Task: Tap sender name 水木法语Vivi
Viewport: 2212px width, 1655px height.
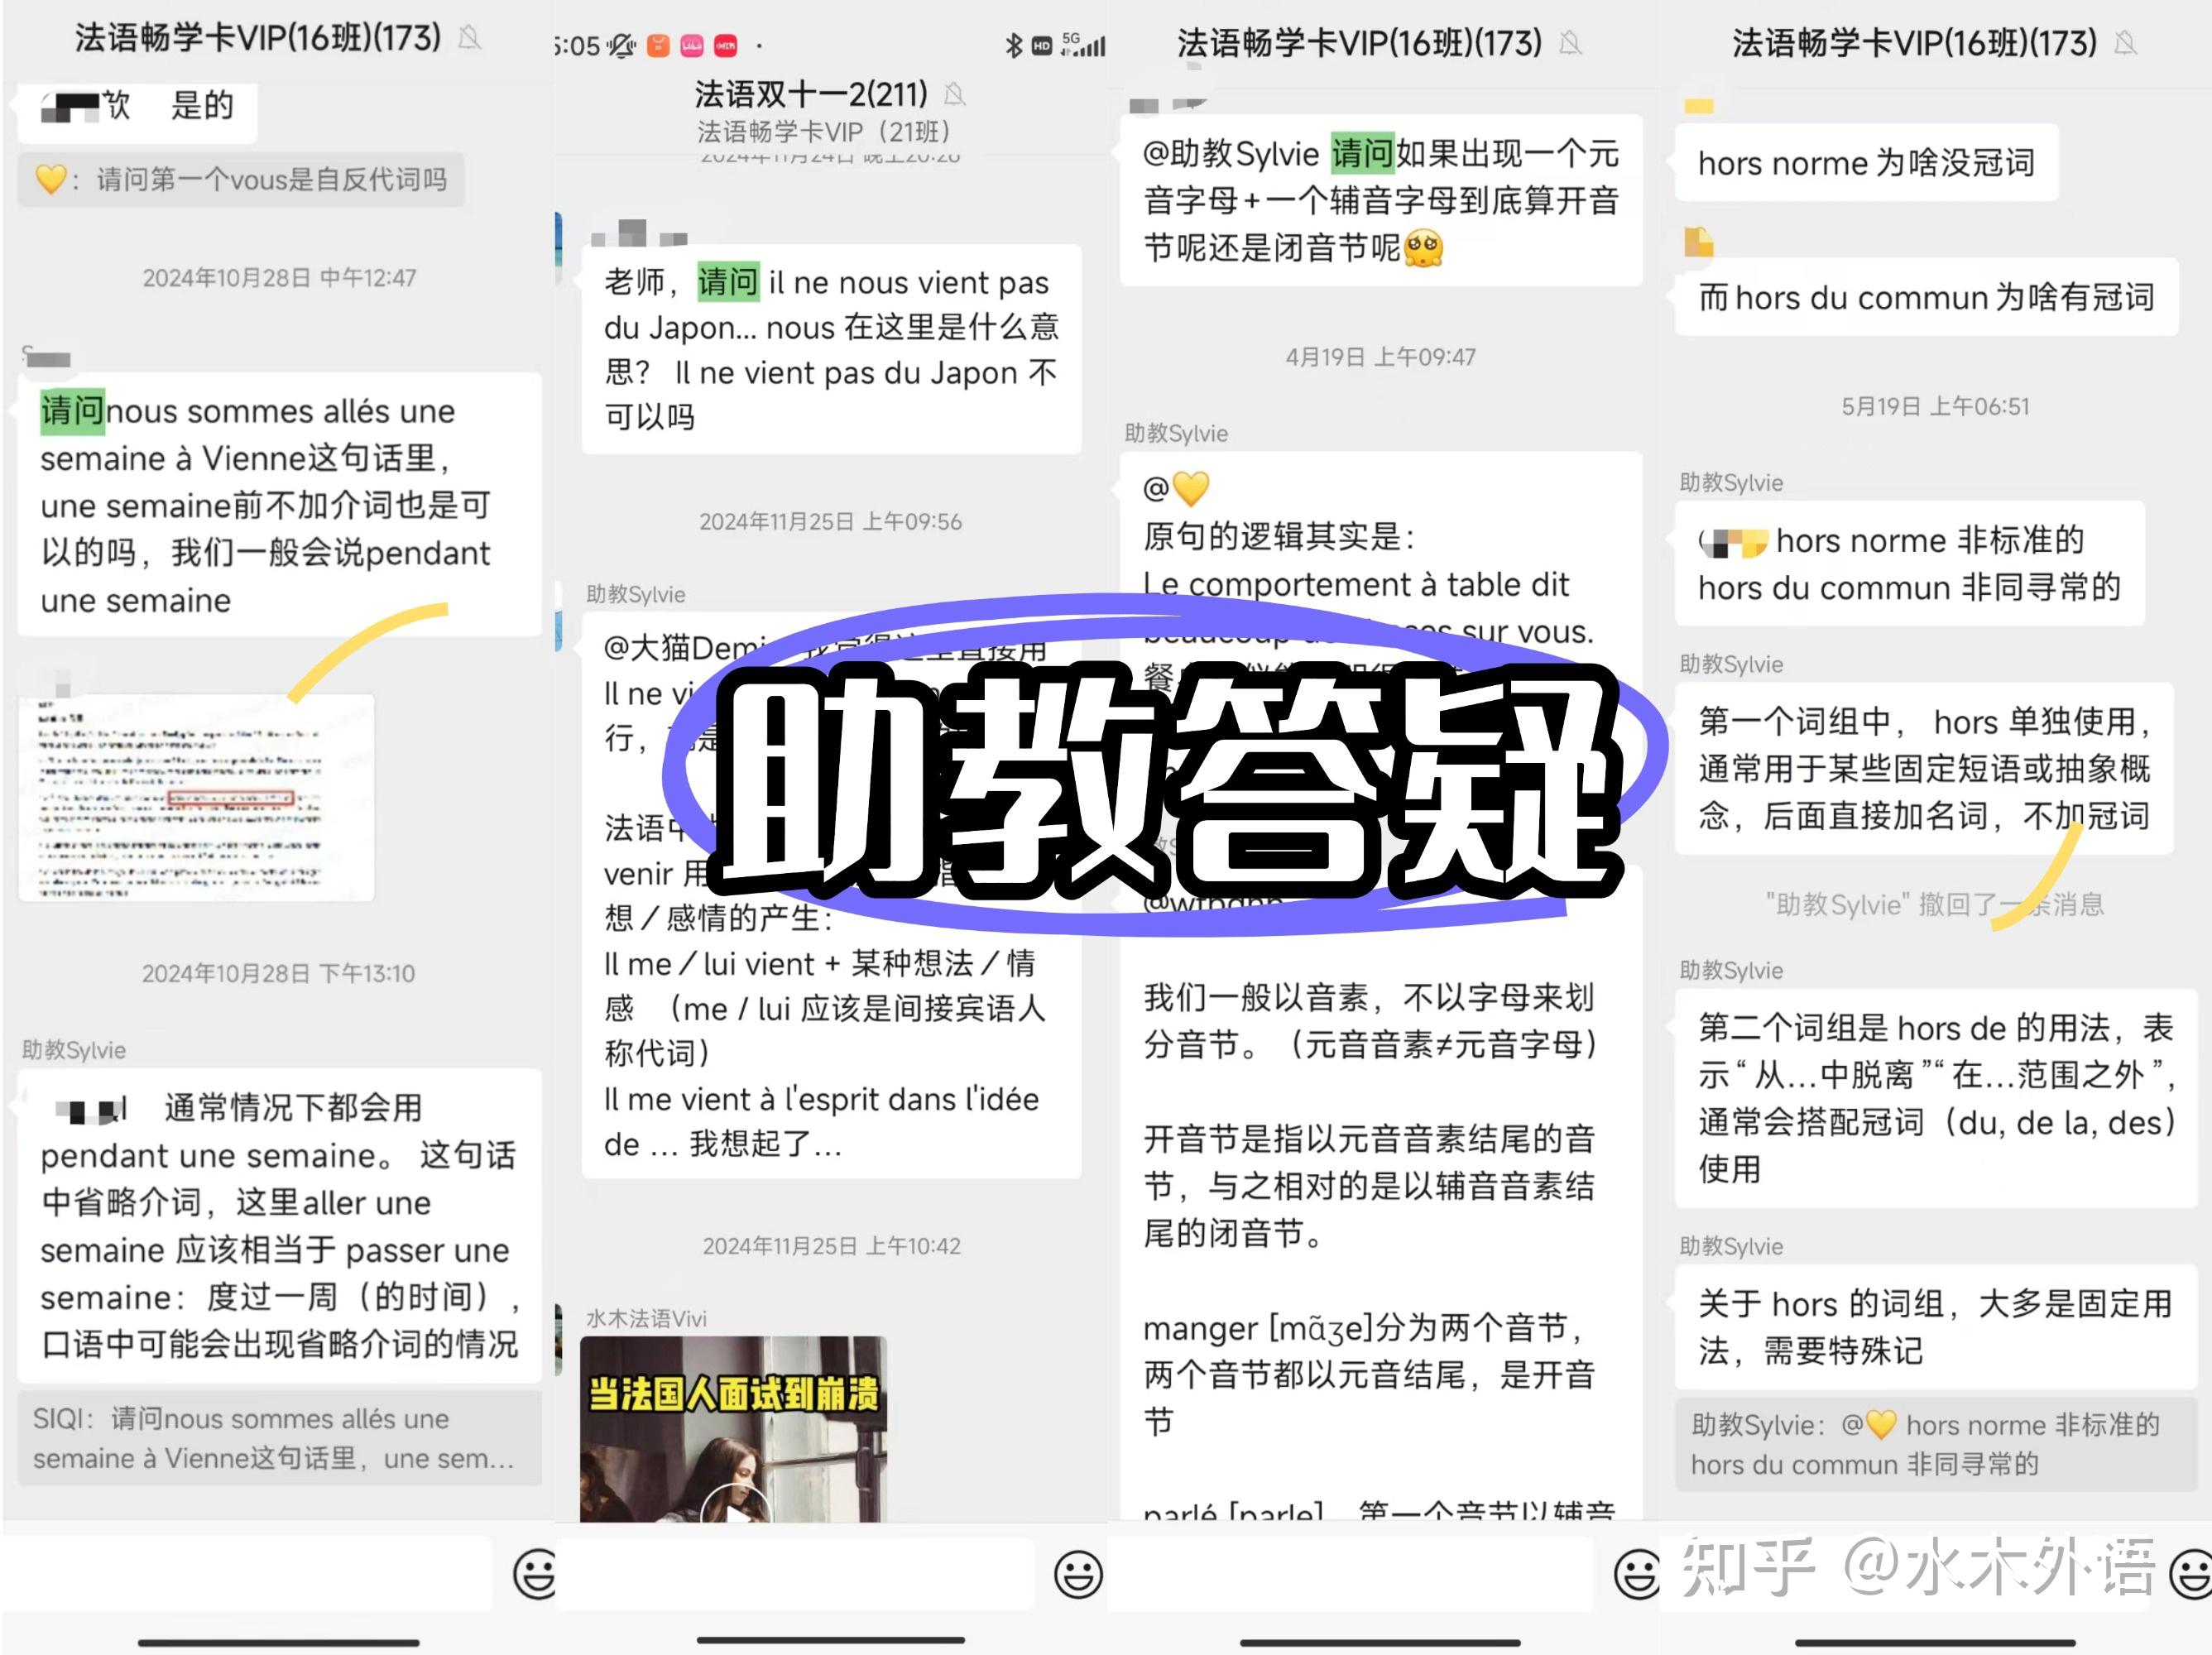Action: point(646,1318)
